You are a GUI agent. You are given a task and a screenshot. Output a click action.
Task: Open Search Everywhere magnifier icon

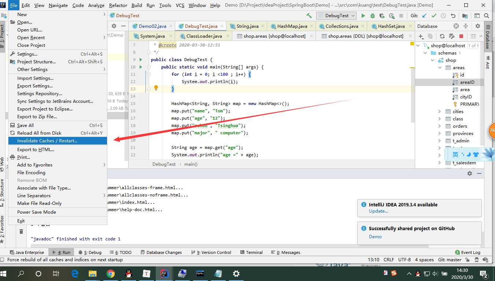[x=486, y=16]
